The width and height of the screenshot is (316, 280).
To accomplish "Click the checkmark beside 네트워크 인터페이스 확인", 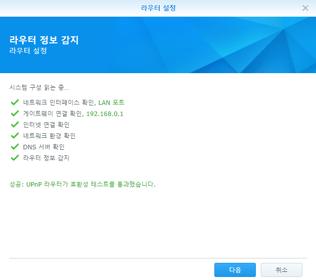I will (x=15, y=102).
